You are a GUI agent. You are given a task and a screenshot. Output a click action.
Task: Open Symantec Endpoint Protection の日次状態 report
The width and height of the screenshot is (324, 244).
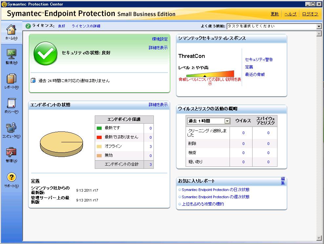coord(215,190)
